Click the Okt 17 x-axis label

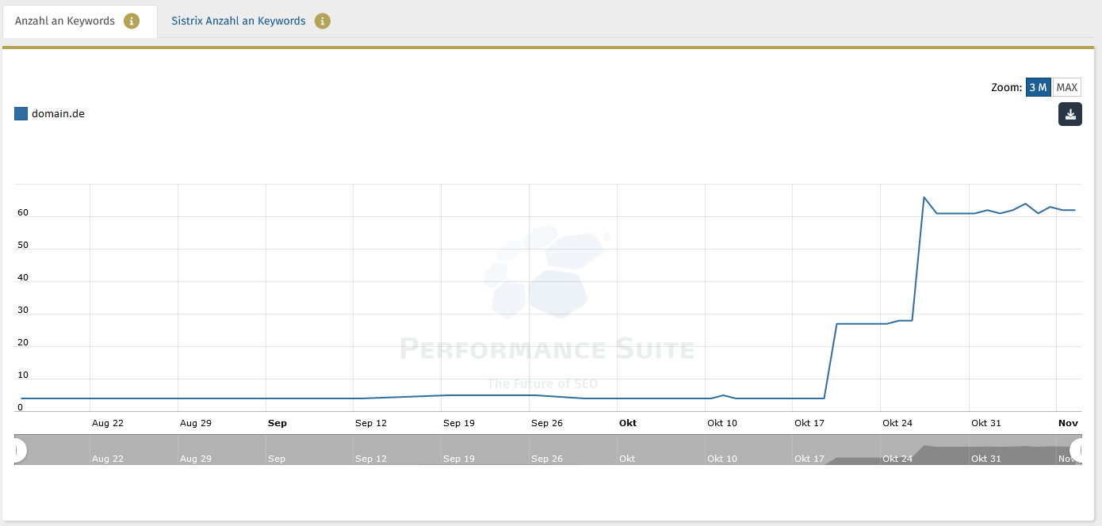(809, 423)
